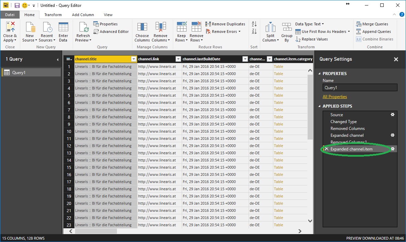Open the channel.lastBuildDate filter dropdown
Viewport: 406px width, 242px height.
[245, 59]
